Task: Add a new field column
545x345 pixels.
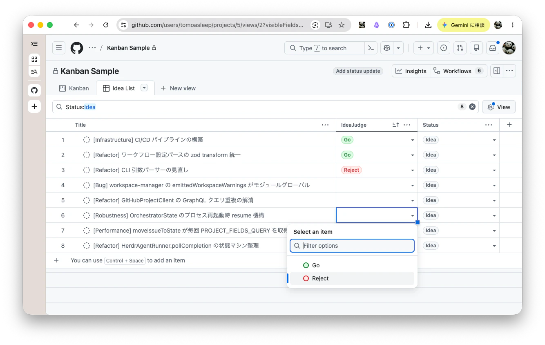Action: click(x=509, y=125)
